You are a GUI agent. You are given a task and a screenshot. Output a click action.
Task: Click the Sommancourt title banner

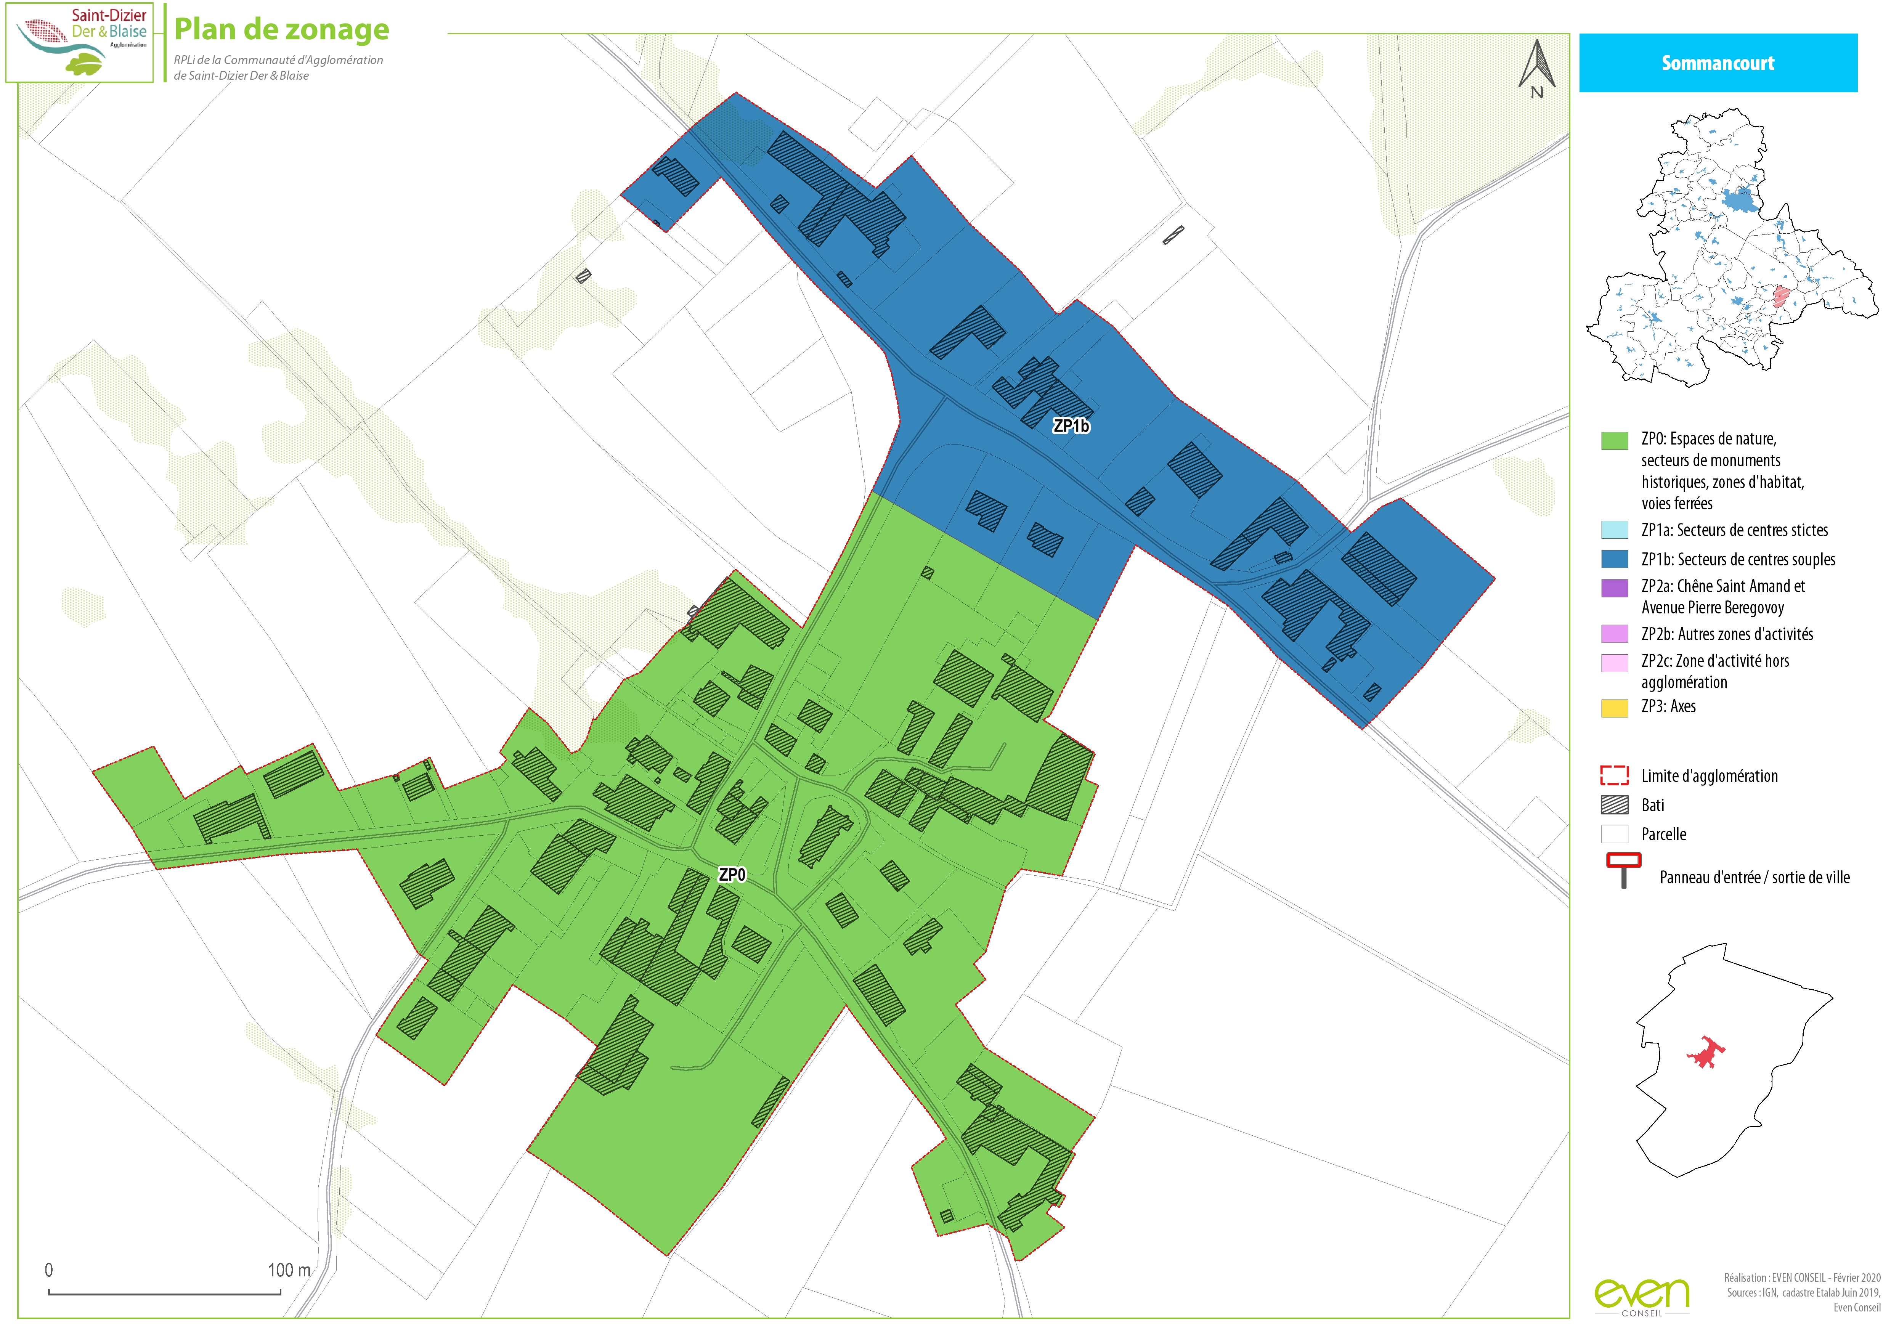[x=1718, y=63]
